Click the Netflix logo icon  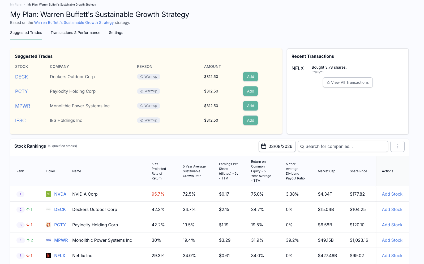(x=48, y=256)
